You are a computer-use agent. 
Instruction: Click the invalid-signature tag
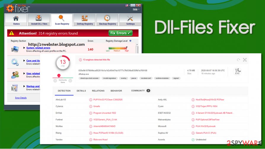[x=109, y=78]
